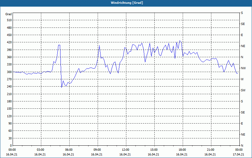Click the y-axis value "330"
252x158 pixels.
(9, 64)
